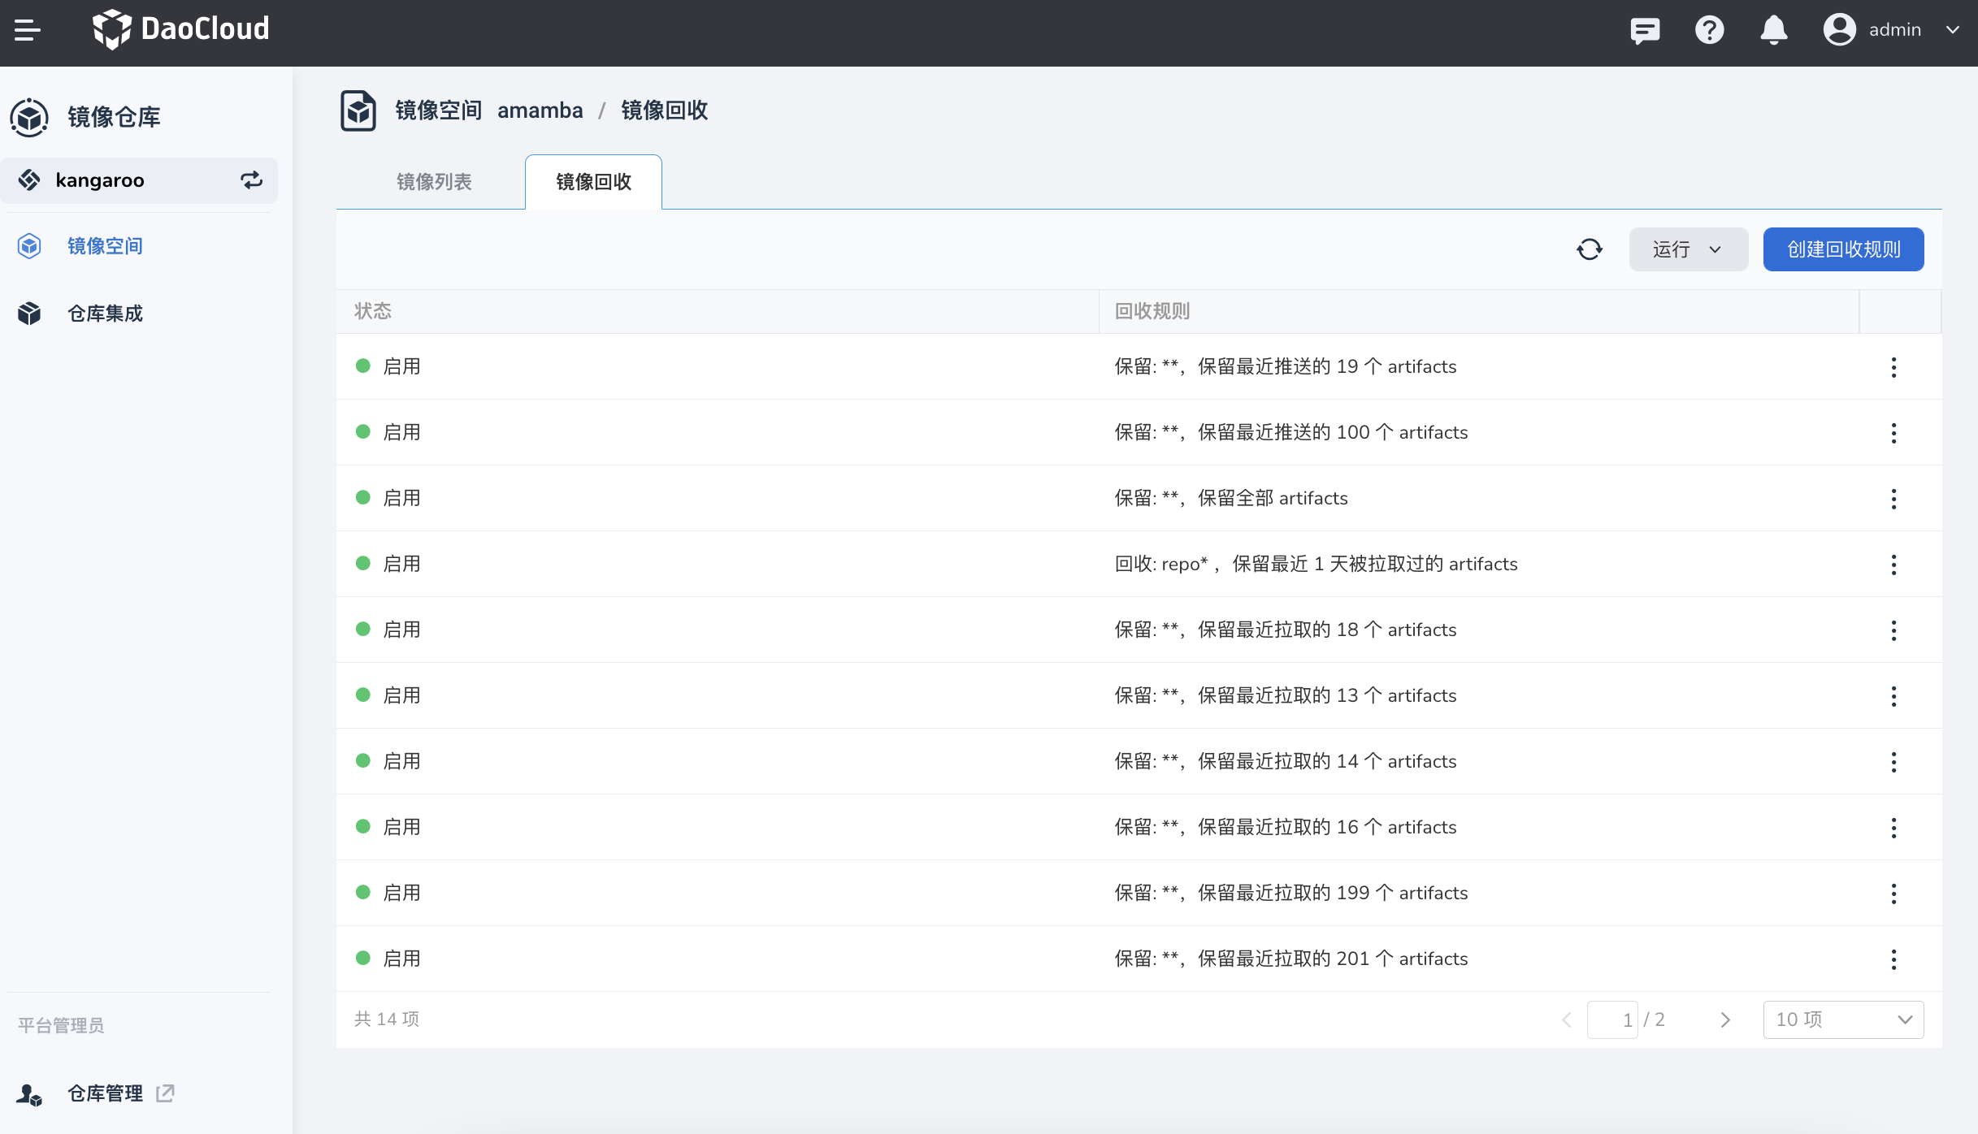Select rule text 保留最近拉取的 199 个 artifacts
The width and height of the screenshot is (1978, 1134).
point(1333,893)
